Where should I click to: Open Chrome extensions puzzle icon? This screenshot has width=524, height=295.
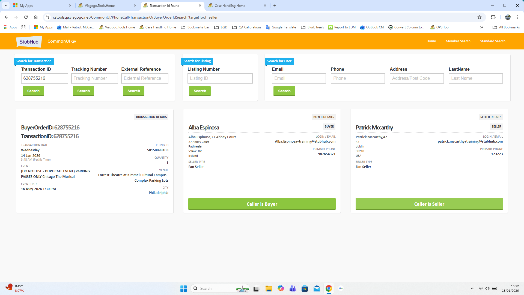pyautogui.click(x=493, y=17)
